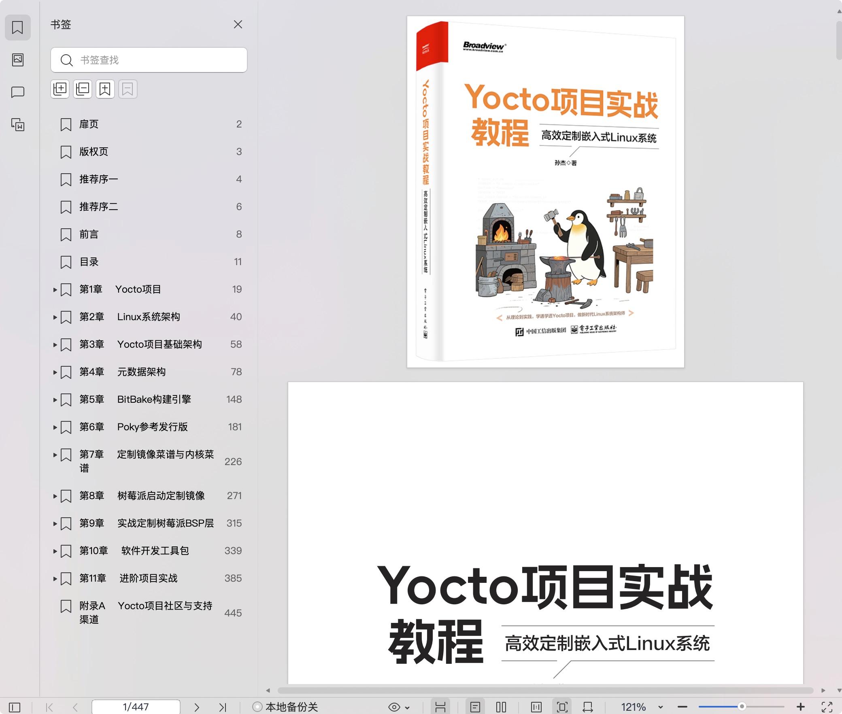
Task: Toggle the sidebar panel visibility button
Action: 15,707
